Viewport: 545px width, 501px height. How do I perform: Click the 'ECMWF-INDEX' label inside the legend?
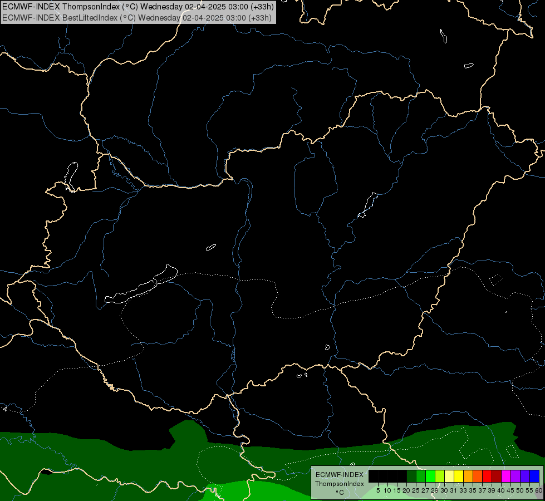339,475
